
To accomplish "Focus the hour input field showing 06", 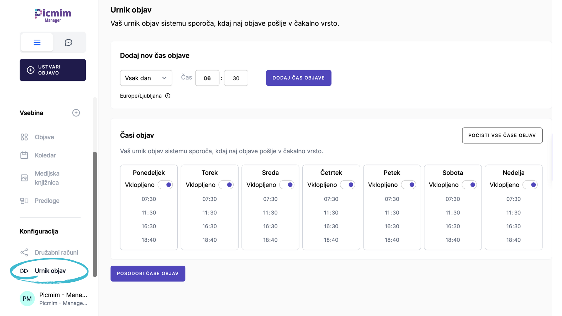I will (207, 78).
